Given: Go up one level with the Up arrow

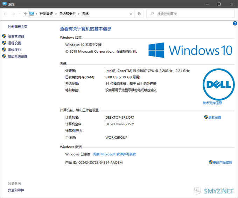Looking at the screenshot, I should coord(25,14).
